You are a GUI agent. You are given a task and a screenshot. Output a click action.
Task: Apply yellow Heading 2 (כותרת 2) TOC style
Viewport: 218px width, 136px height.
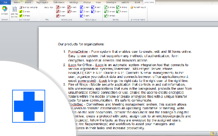coord(25,12)
